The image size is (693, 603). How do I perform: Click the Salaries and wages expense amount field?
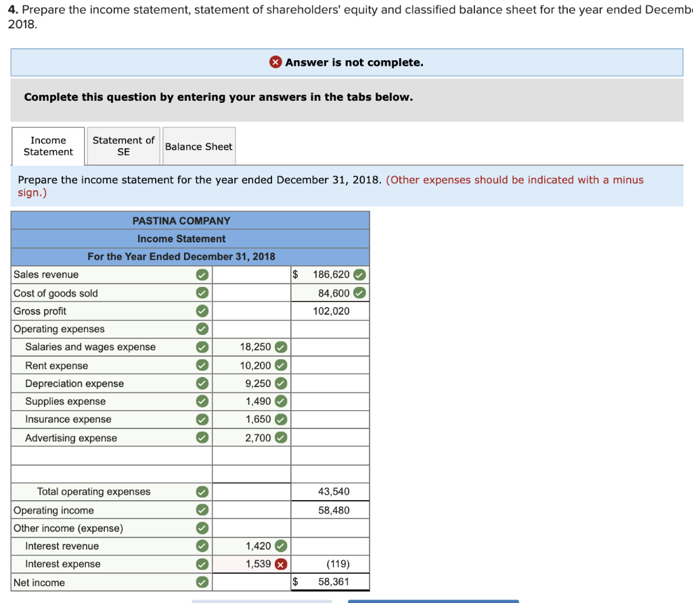point(252,347)
